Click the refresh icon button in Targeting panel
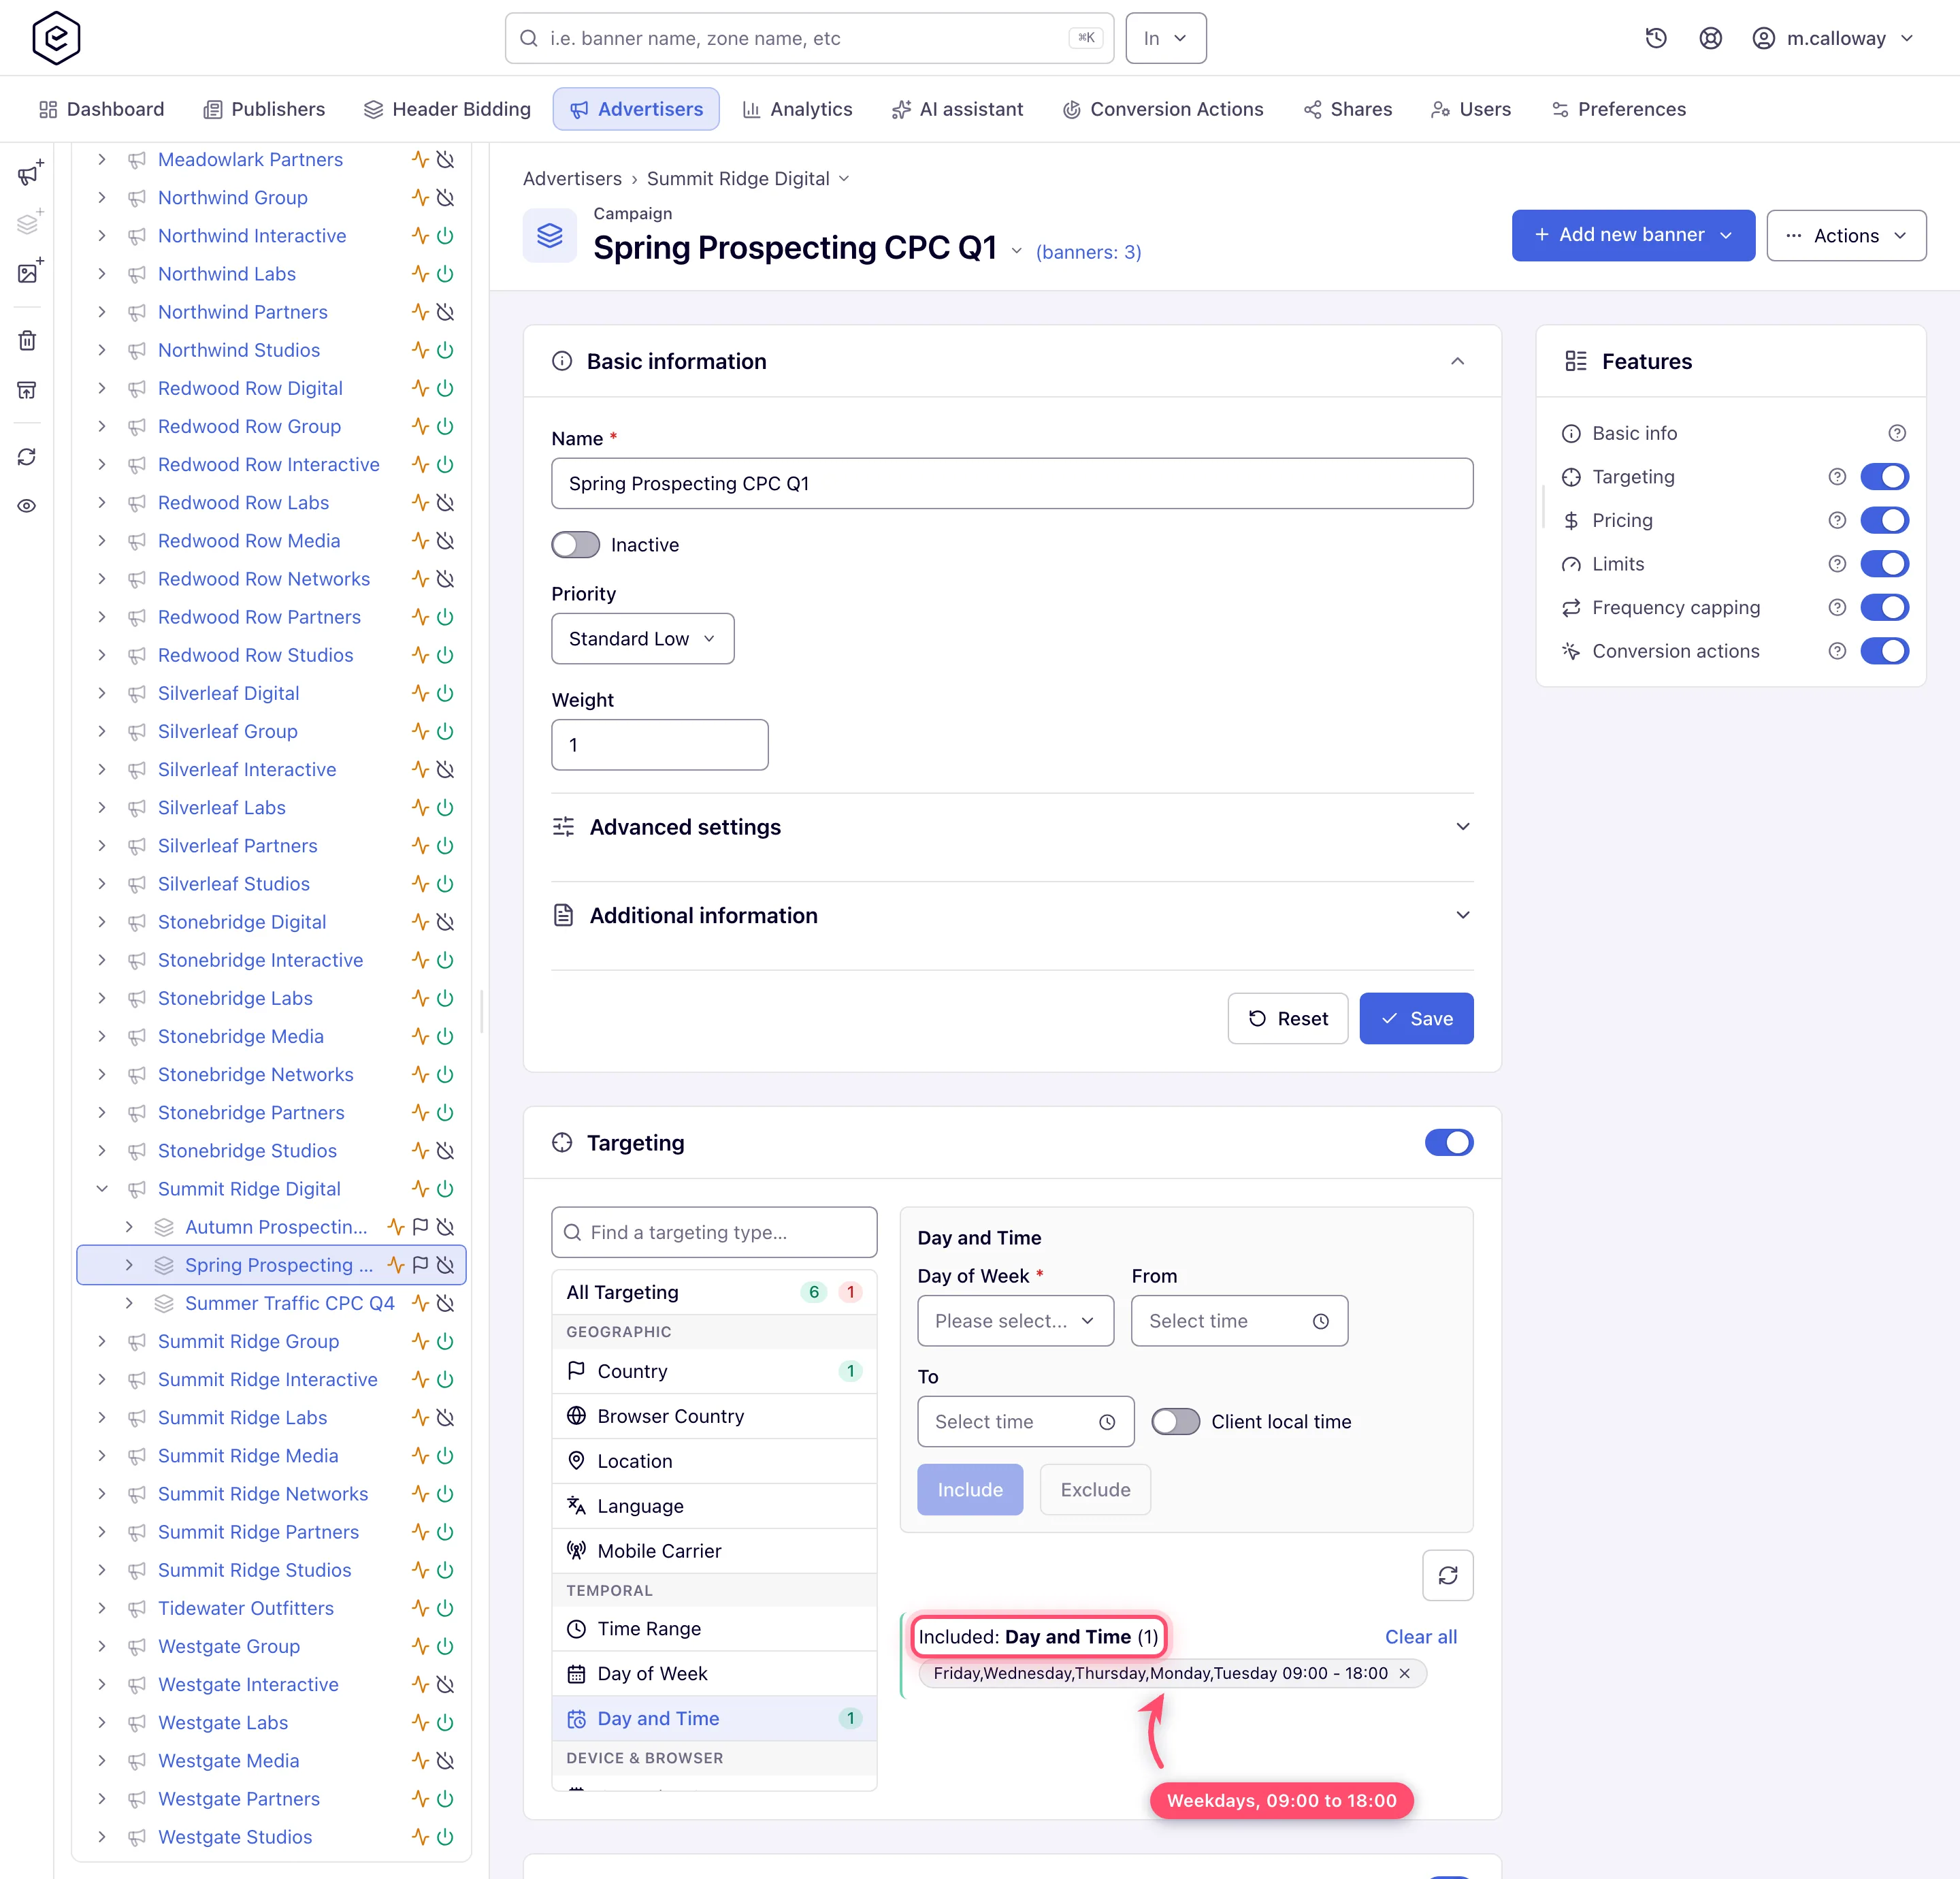1960x1879 pixels. pyautogui.click(x=1447, y=1576)
